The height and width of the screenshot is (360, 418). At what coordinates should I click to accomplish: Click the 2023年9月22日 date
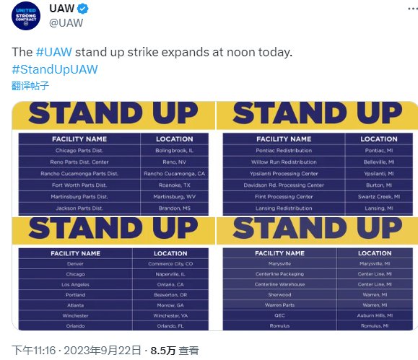[102, 351]
